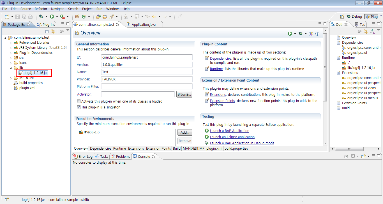Click the Add... execution environment button
Image resolution: width=383 pixels, height=204 pixels.
pos(185,132)
